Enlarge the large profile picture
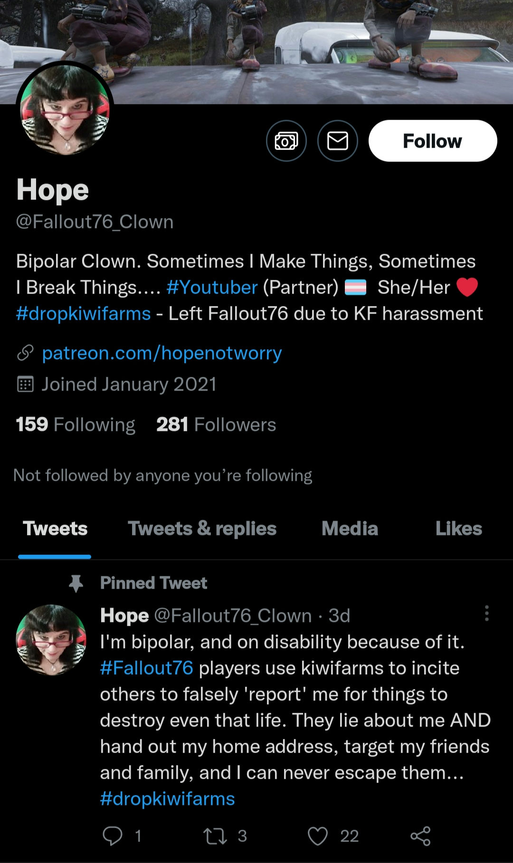 pos(65,110)
